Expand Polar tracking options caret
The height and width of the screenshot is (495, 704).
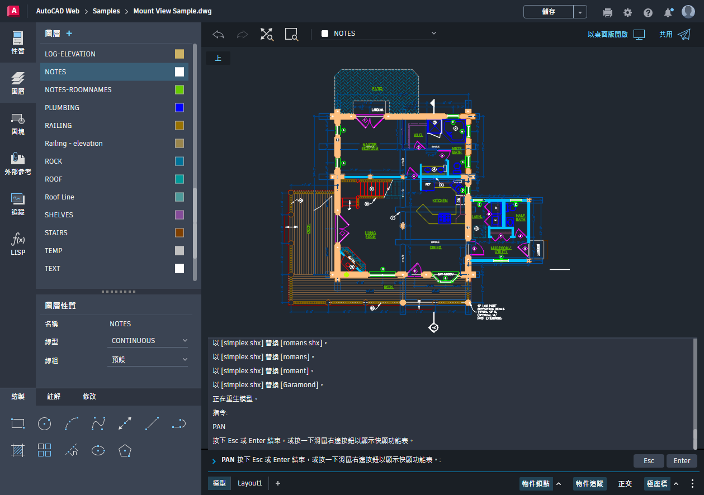(x=676, y=483)
